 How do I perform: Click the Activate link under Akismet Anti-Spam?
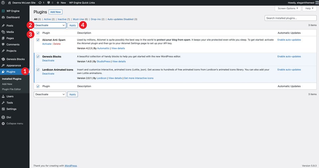47,44
